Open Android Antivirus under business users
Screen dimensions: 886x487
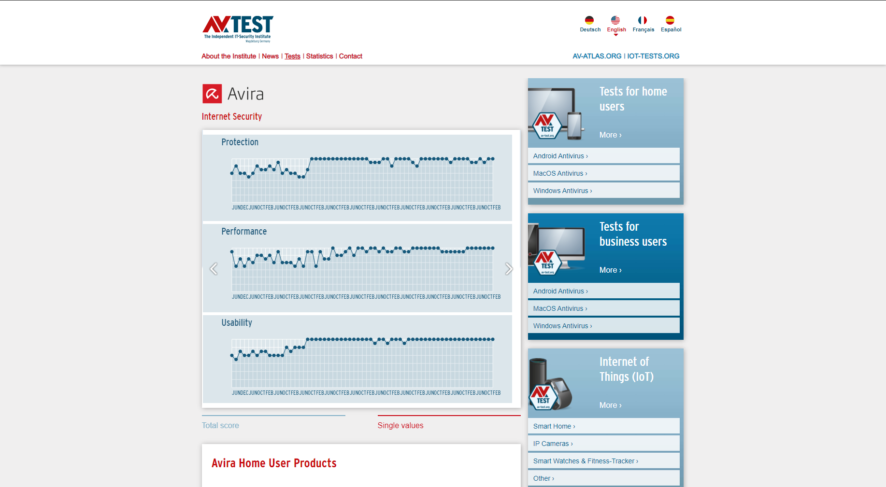[x=604, y=291]
